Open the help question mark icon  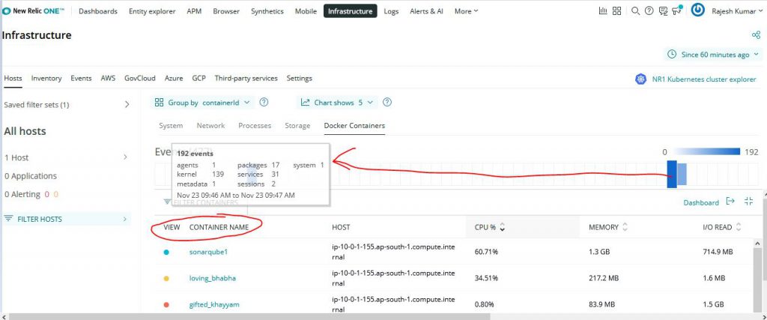click(x=649, y=11)
